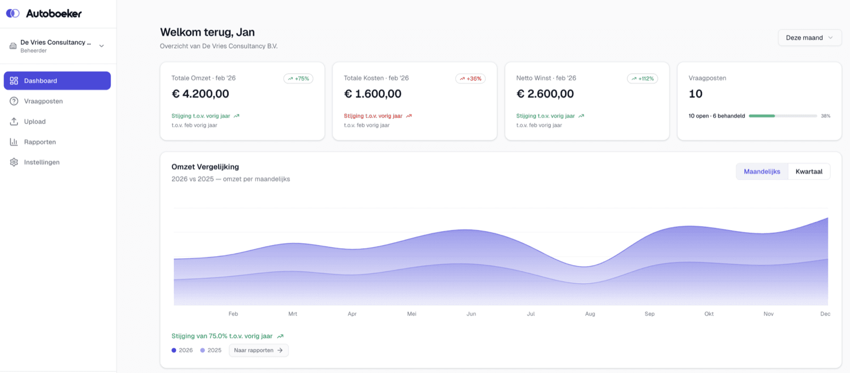850x373 pixels.
Task: Click the Stijging van 75.0% t.o.v. vorig jaar text
Action: pos(222,336)
